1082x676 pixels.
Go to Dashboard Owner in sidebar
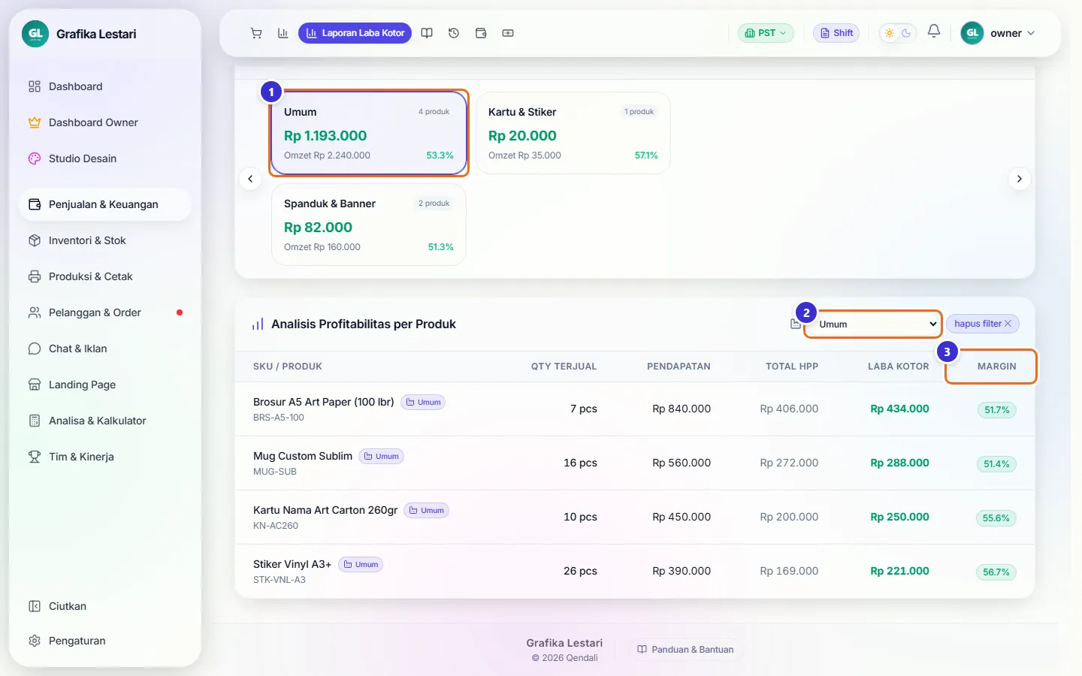(105, 122)
